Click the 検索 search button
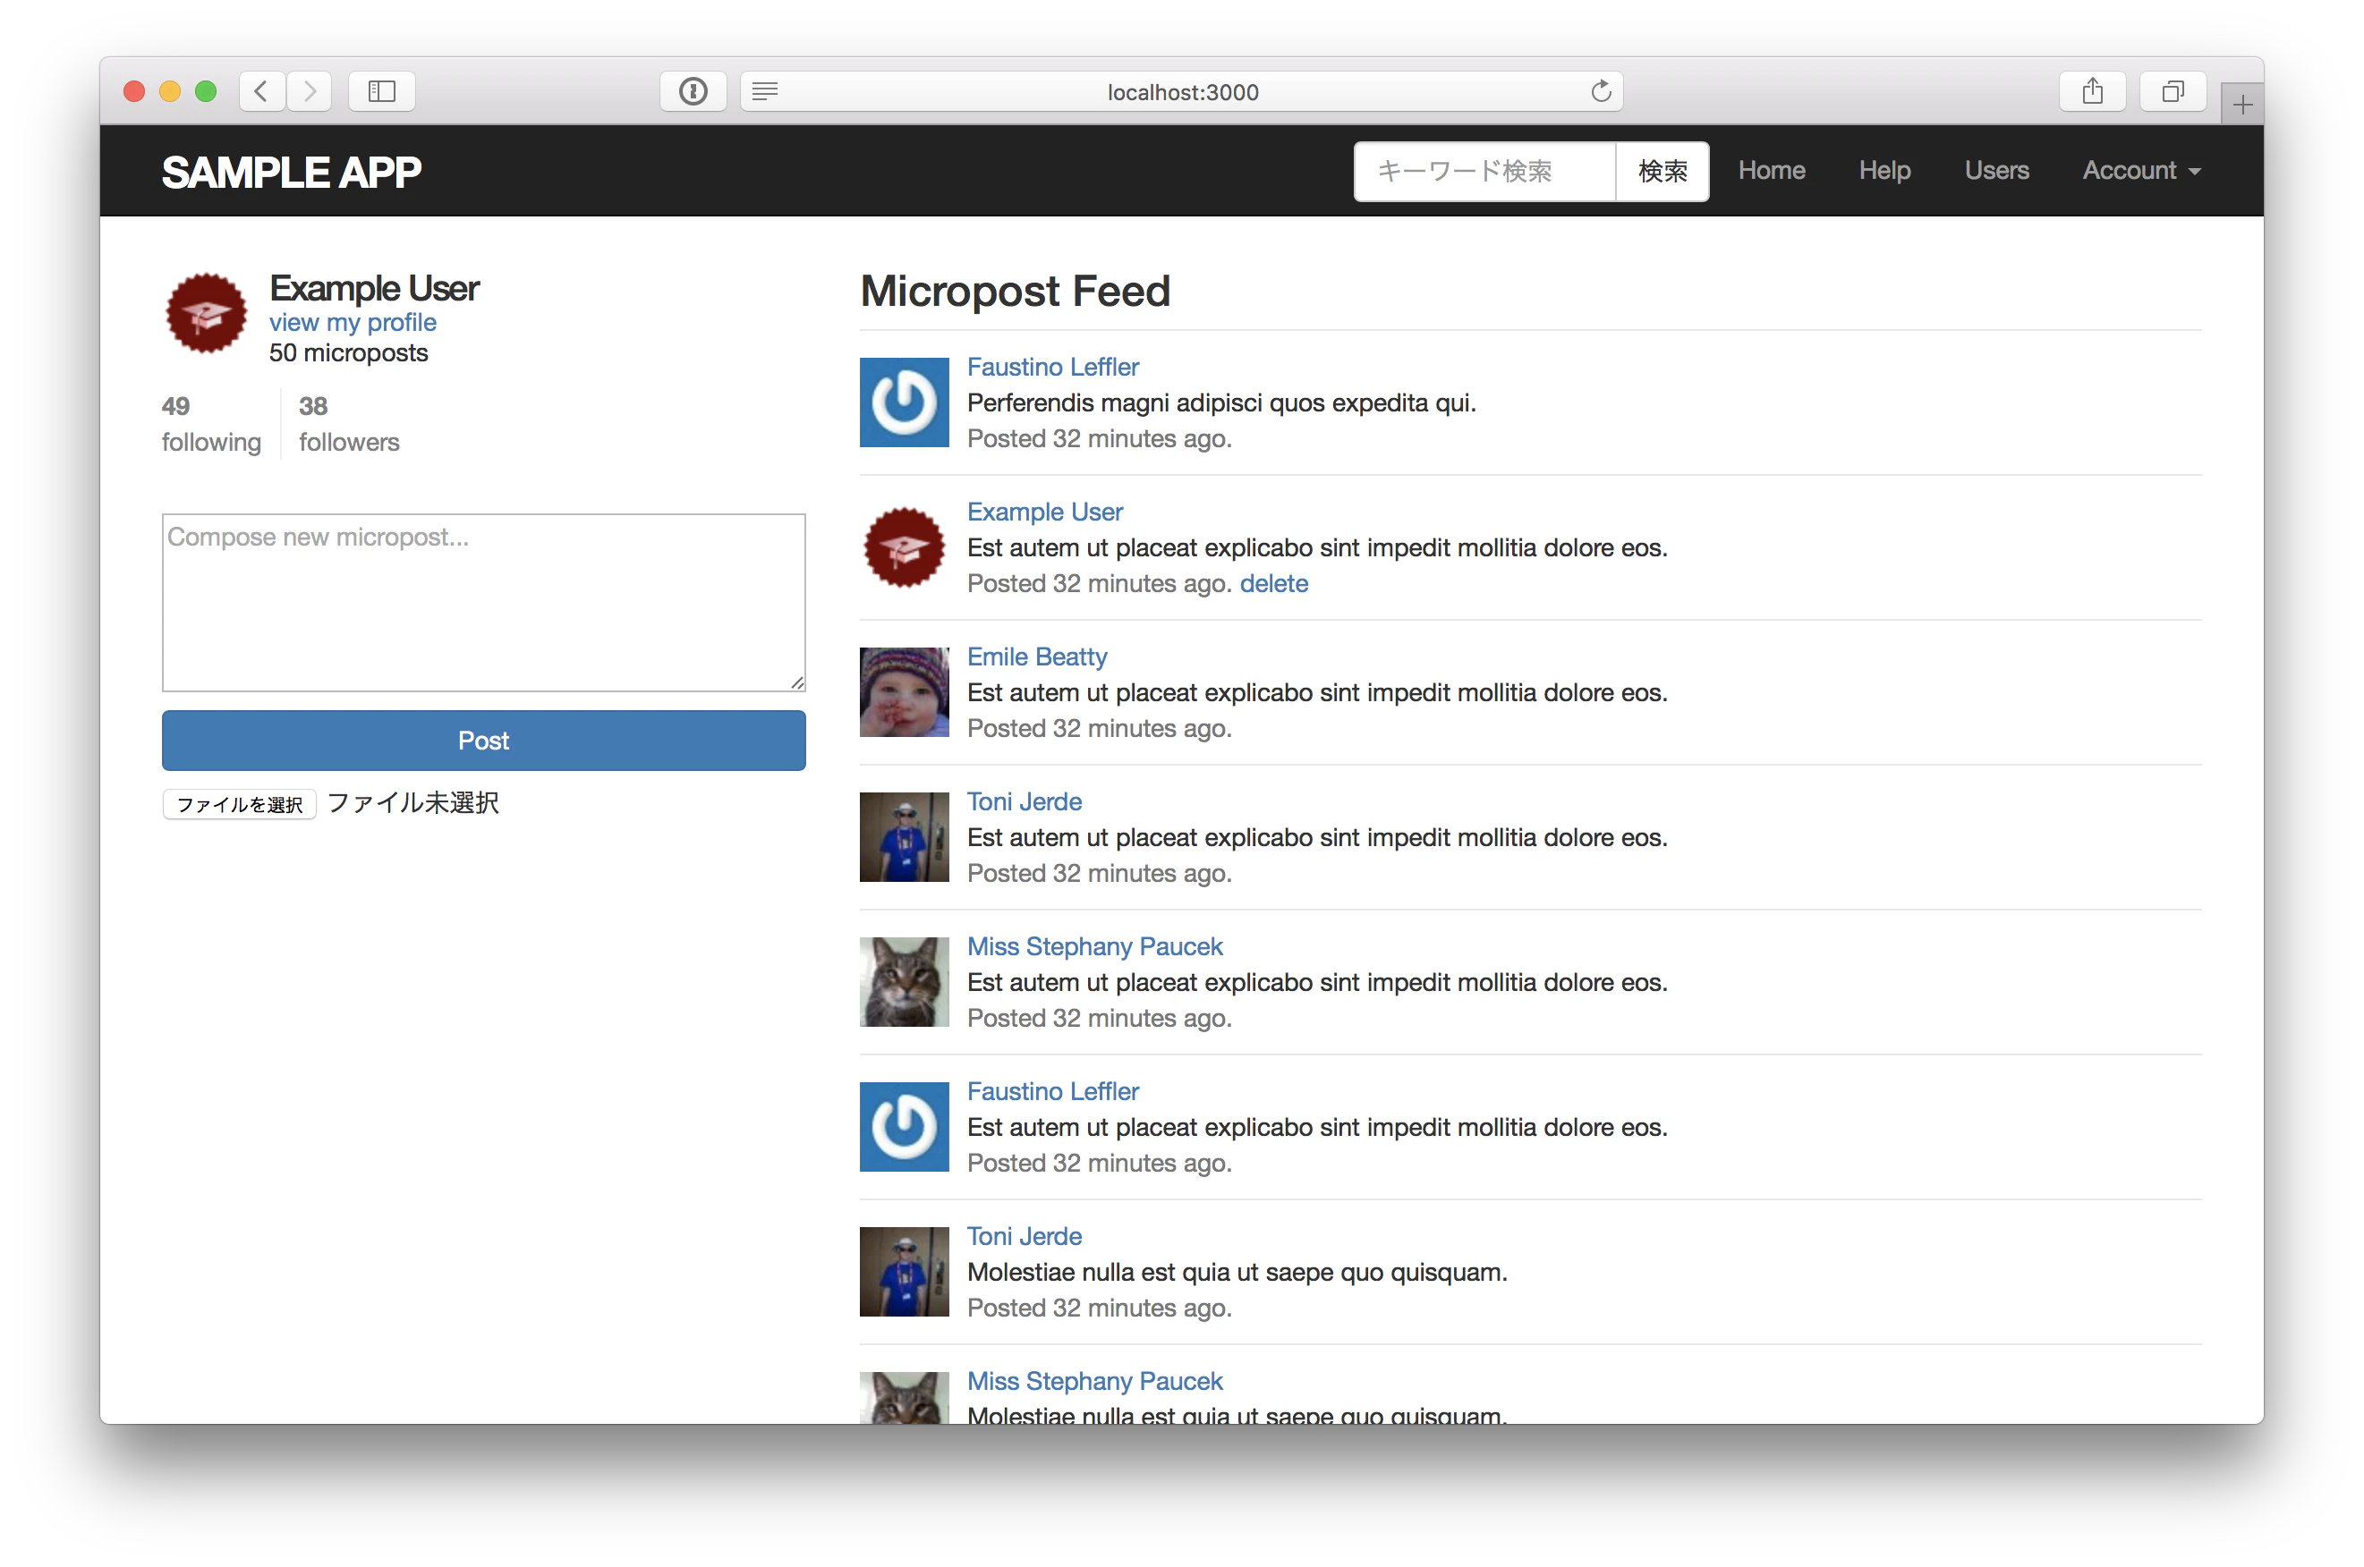 (x=1662, y=171)
